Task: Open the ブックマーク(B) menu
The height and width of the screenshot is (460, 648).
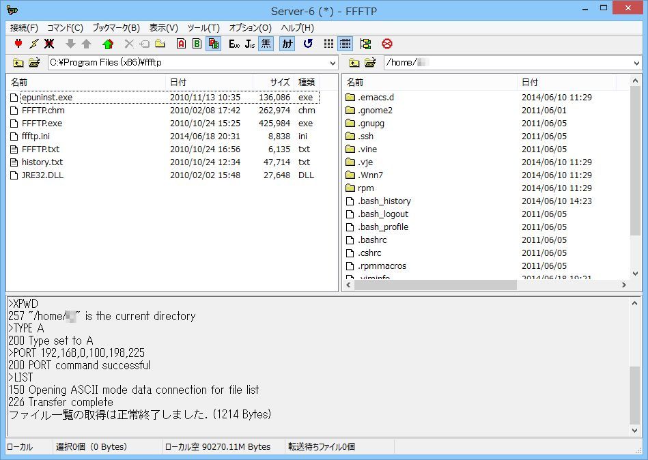Action: click(x=116, y=28)
